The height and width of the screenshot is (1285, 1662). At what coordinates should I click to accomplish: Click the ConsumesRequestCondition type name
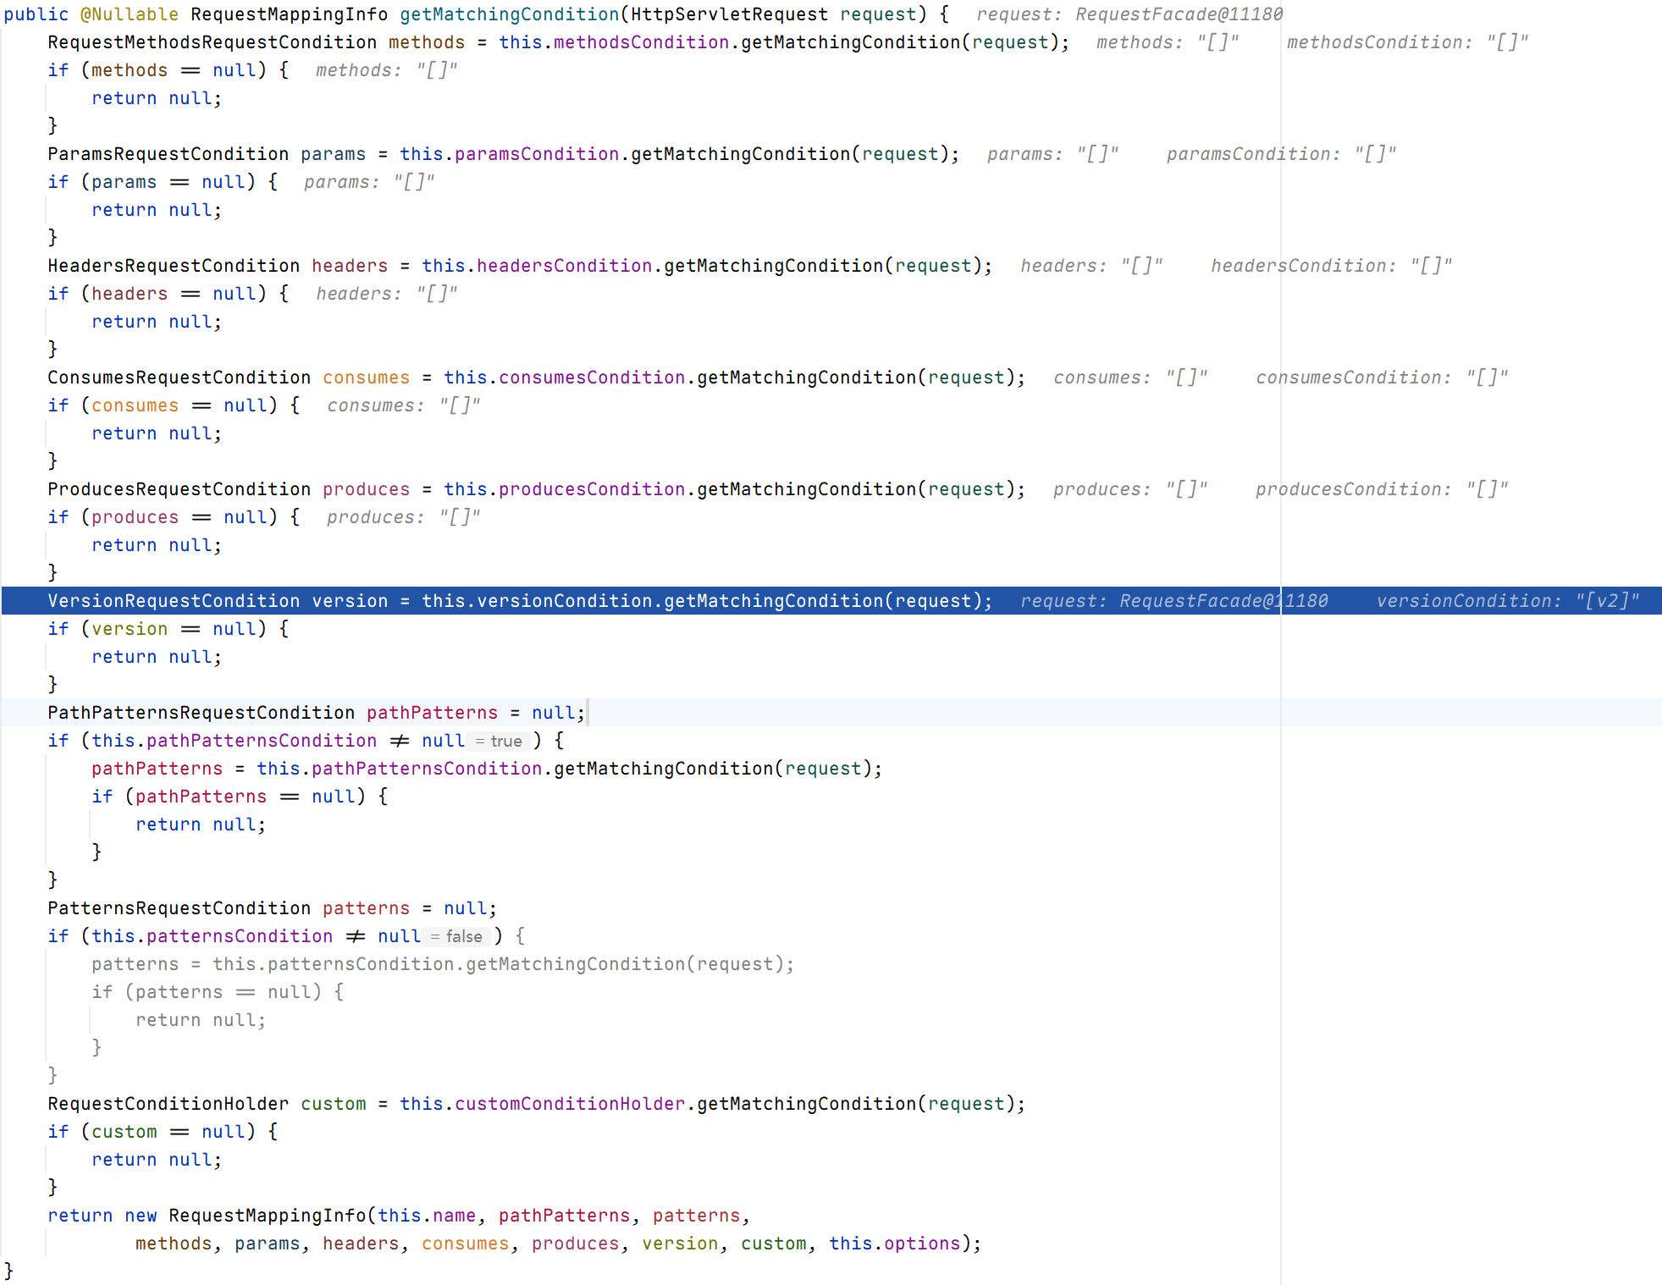click(179, 378)
